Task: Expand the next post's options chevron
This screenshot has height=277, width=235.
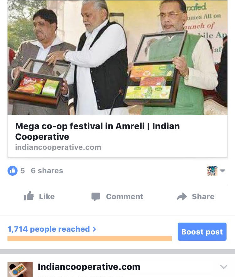Action: tap(223, 267)
